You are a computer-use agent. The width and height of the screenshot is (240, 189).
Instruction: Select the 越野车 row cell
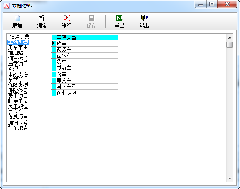pyautogui.click(x=87, y=68)
